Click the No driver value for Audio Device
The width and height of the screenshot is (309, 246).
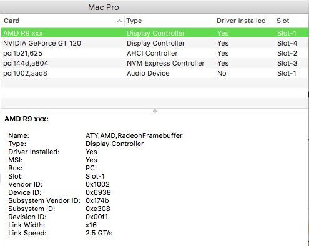(x=222, y=73)
